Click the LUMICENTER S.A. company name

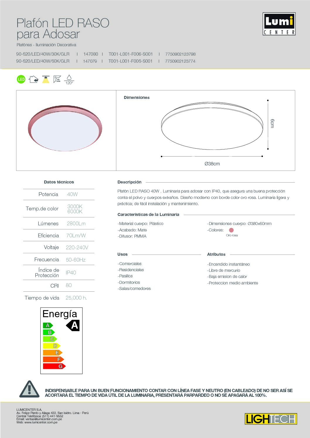click(x=29, y=410)
